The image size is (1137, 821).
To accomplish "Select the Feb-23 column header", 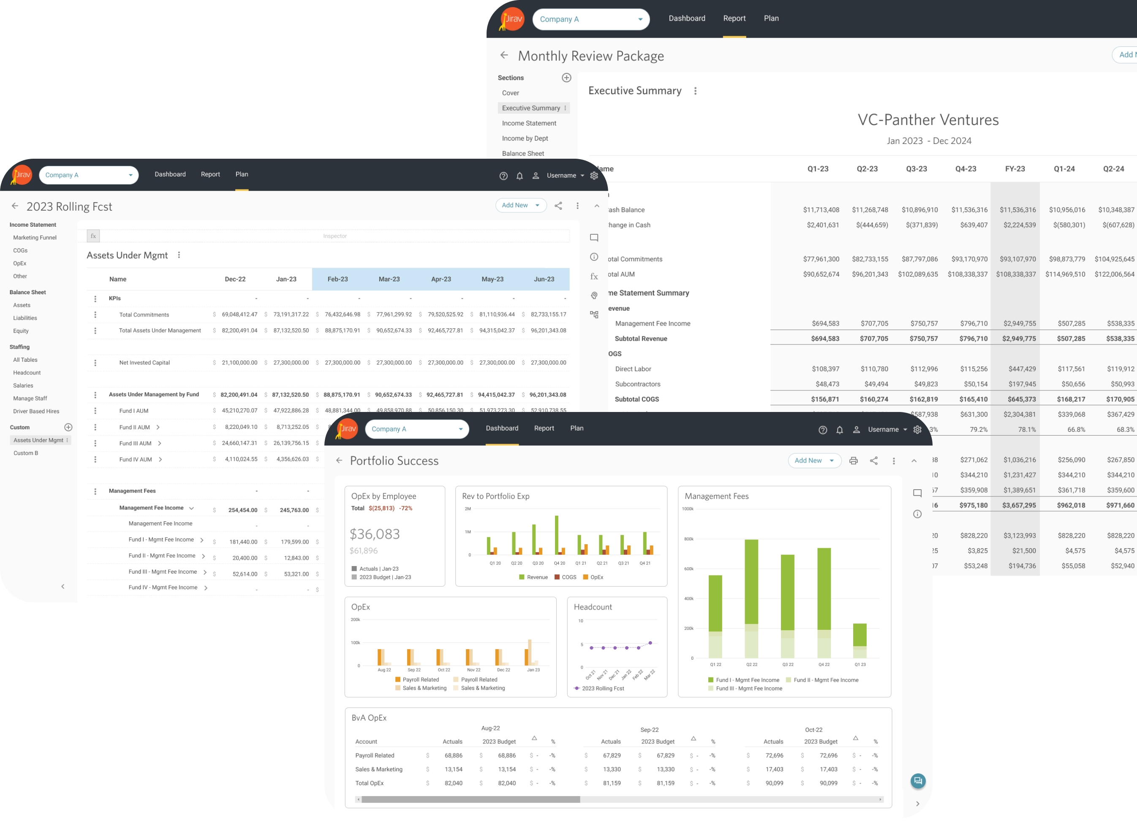I will [x=337, y=279].
